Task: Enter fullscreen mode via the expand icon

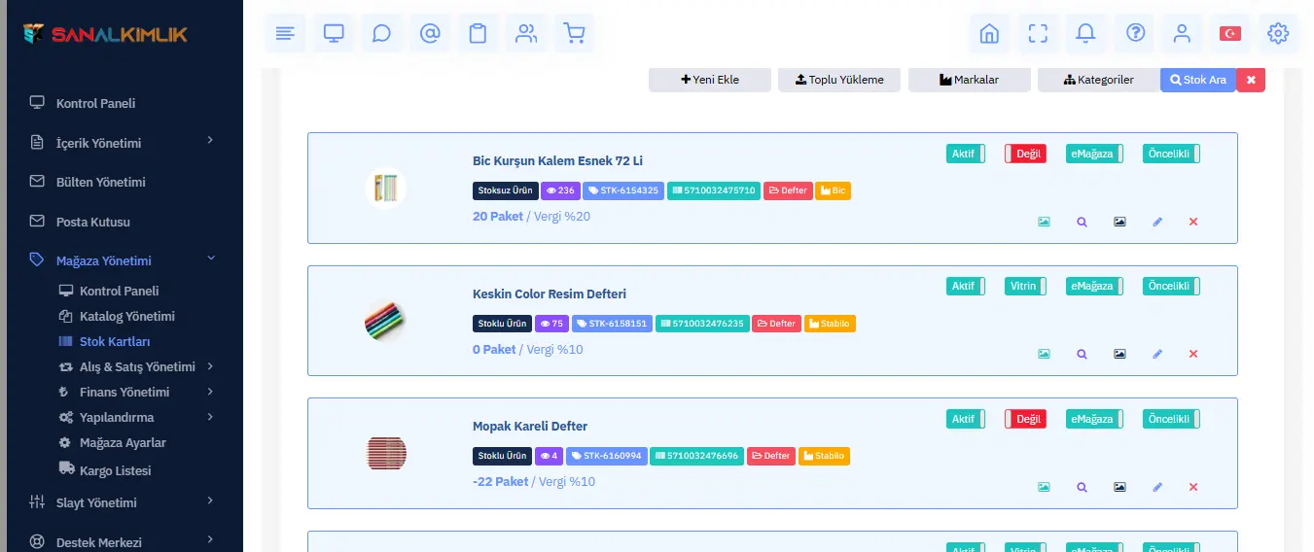Action: [x=1038, y=34]
